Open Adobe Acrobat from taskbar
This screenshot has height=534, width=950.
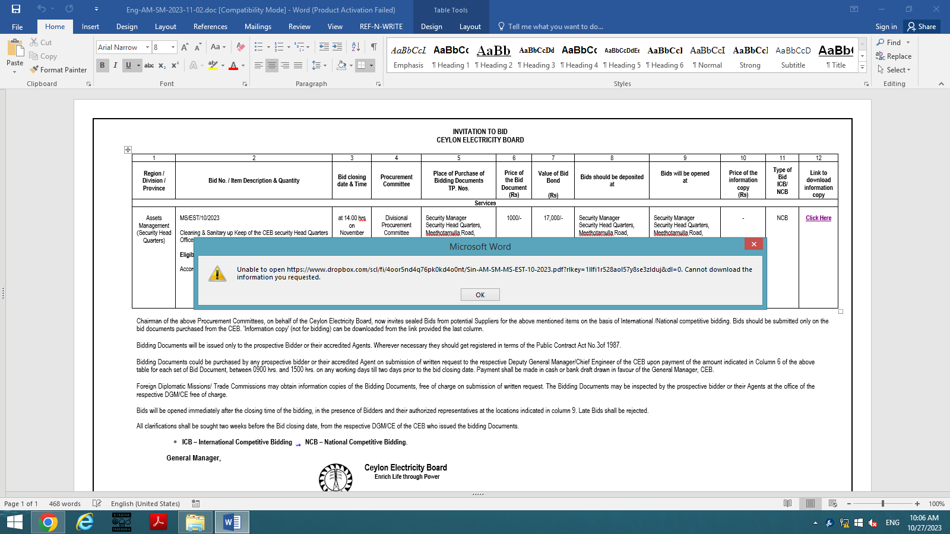coord(158,522)
